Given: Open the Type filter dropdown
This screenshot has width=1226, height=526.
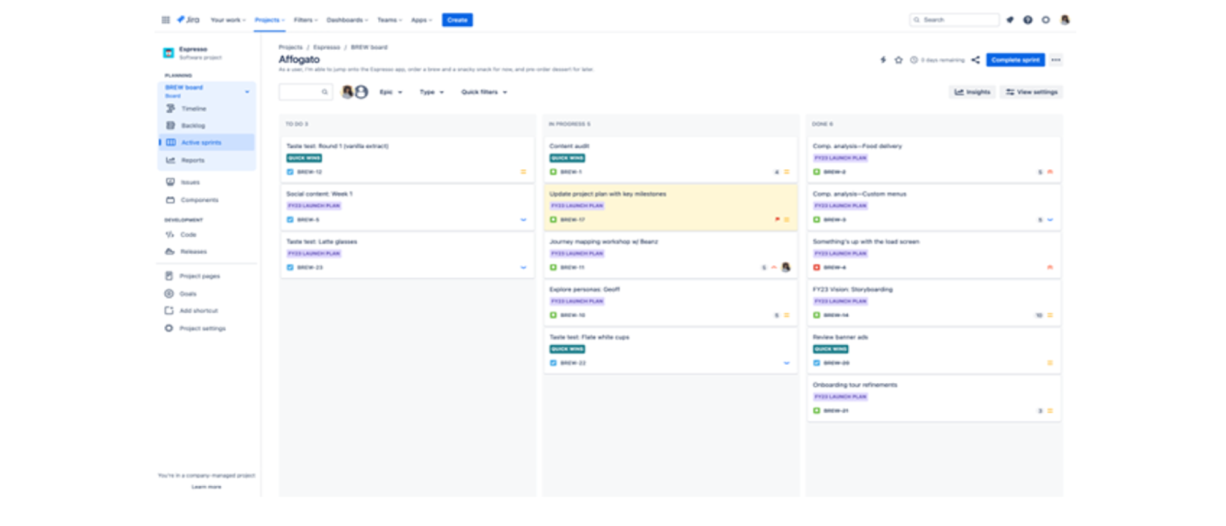Looking at the screenshot, I should [432, 92].
